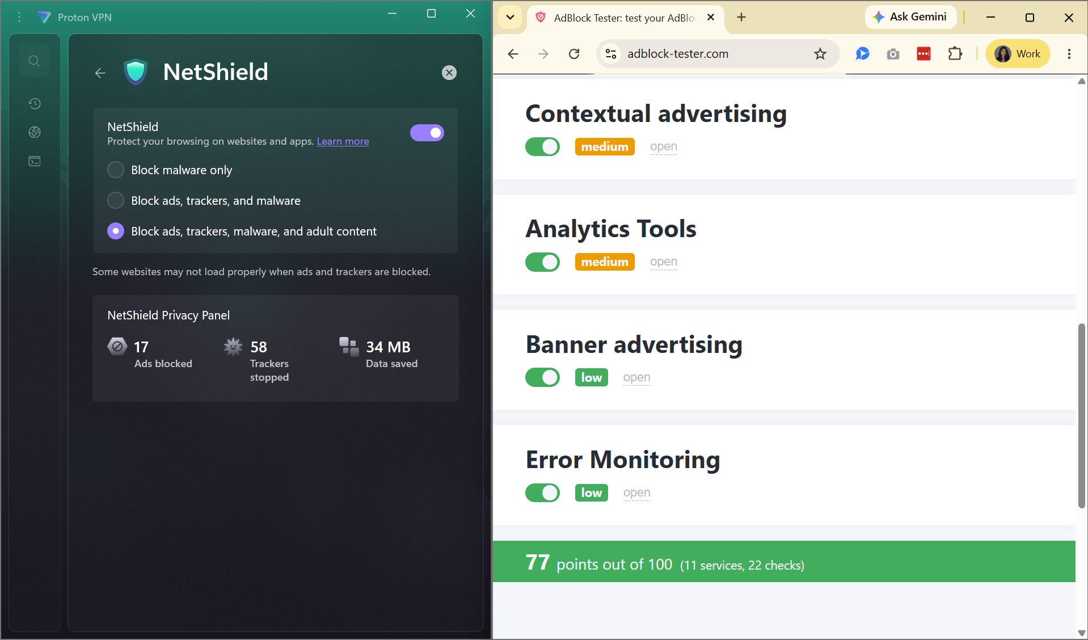The image size is (1088, 640).
Task: Expand open under Analytics Tools
Action: (664, 262)
